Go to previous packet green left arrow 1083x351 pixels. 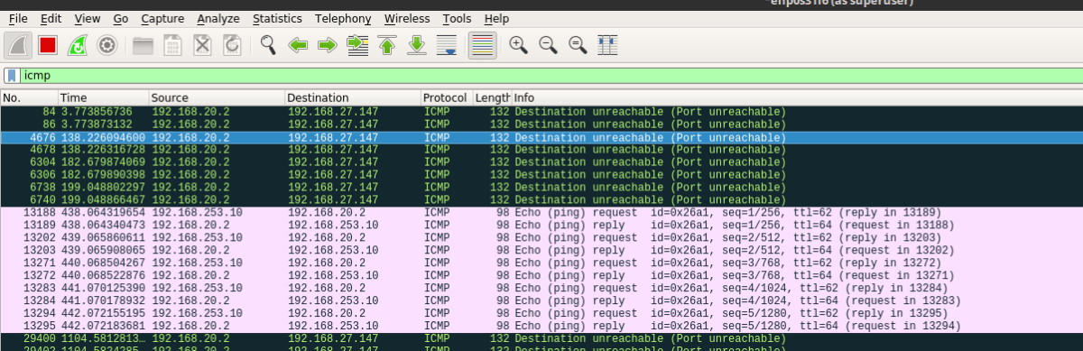[x=298, y=44]
